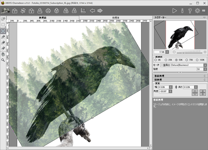Collapse the ナビゲーター panel arrow
Viewport: 208px width, 150px height.
click(x=204, y=18)
